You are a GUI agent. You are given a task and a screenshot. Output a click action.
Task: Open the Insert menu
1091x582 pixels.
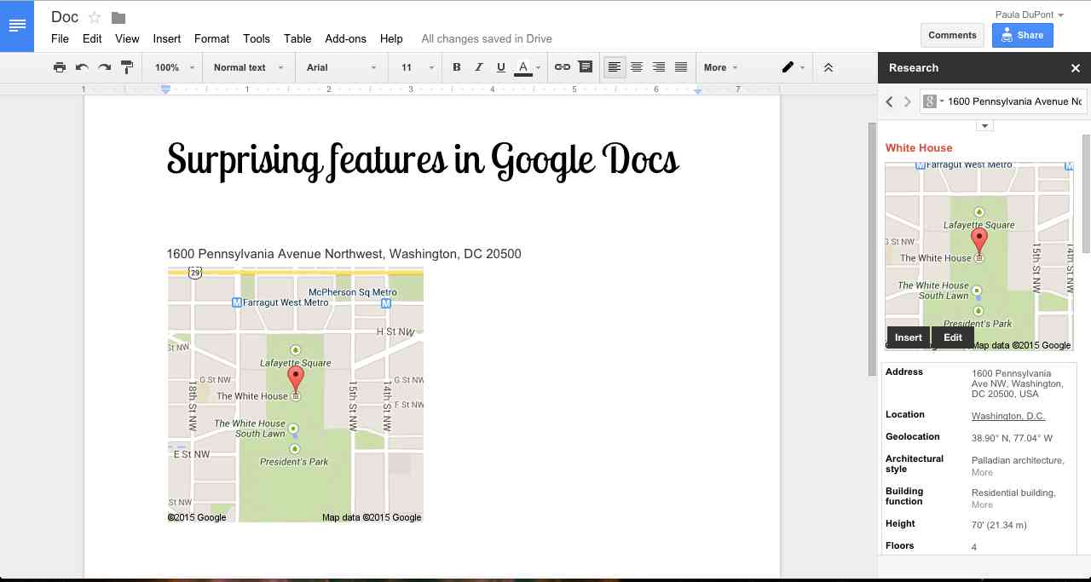pos(167,38)
